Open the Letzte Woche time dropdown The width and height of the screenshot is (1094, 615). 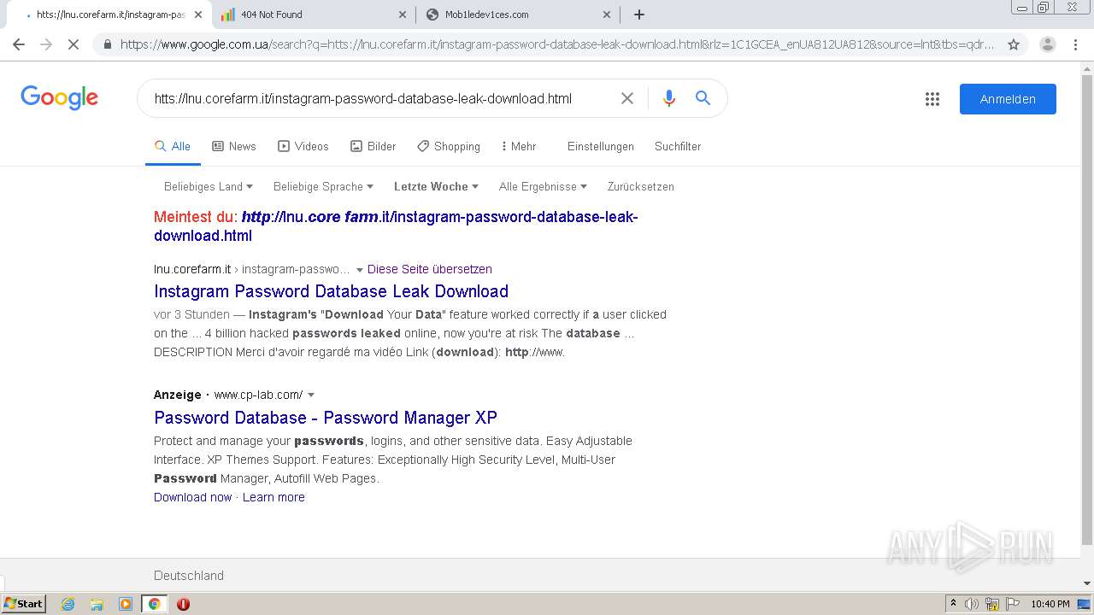[x=436, y=186]
